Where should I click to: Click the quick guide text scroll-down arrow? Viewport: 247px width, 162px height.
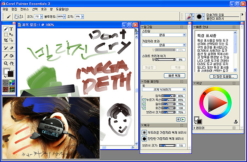pyautogui.click(x=235, y=70)
